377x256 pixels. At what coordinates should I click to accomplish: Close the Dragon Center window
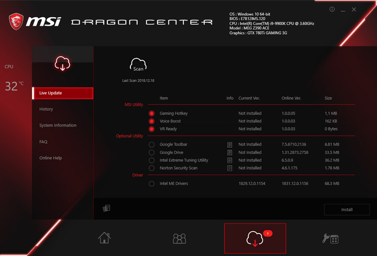point(353,9)
